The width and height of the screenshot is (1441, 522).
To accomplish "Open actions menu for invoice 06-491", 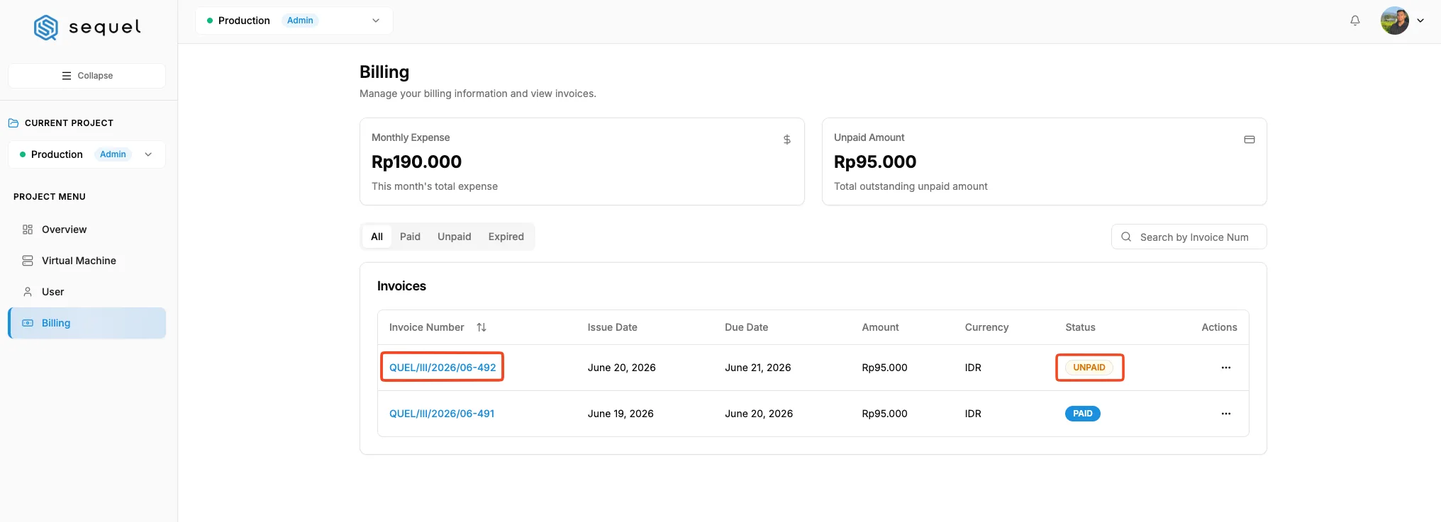I will 1225,414.
